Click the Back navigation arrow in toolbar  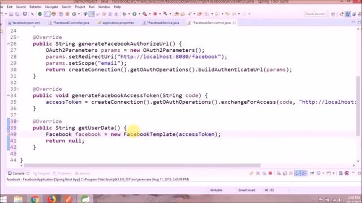pos(234,14)
